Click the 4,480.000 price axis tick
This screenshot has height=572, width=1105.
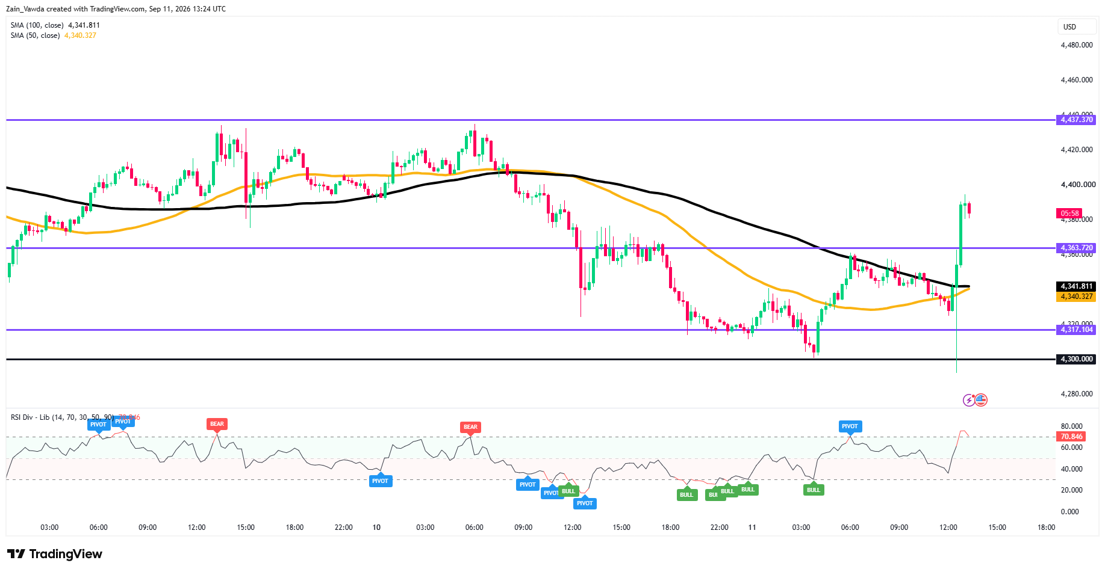tap(1077, 45)
